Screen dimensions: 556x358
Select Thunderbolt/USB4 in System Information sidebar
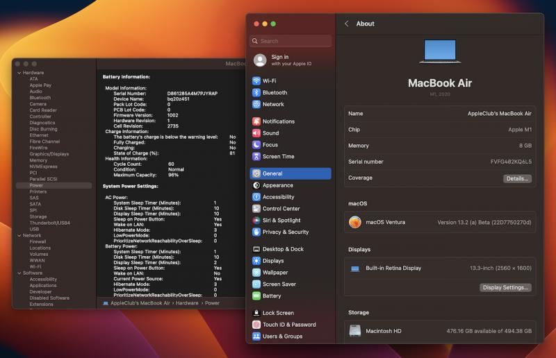(49, 223)
